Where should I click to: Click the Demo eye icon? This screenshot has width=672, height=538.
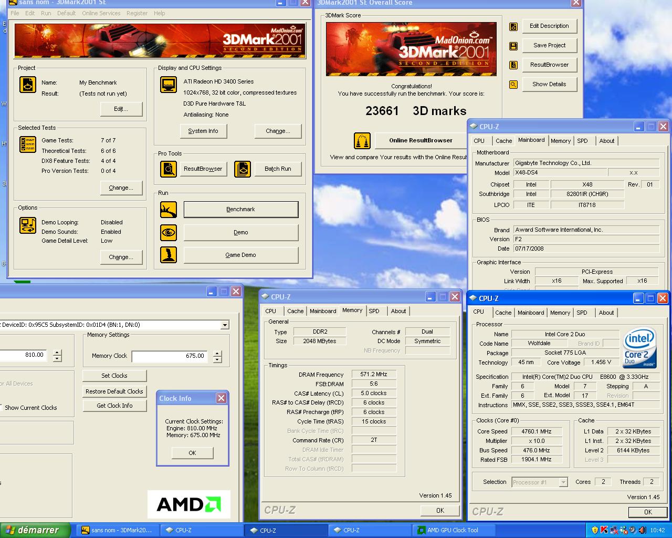(x=169, y=232)
